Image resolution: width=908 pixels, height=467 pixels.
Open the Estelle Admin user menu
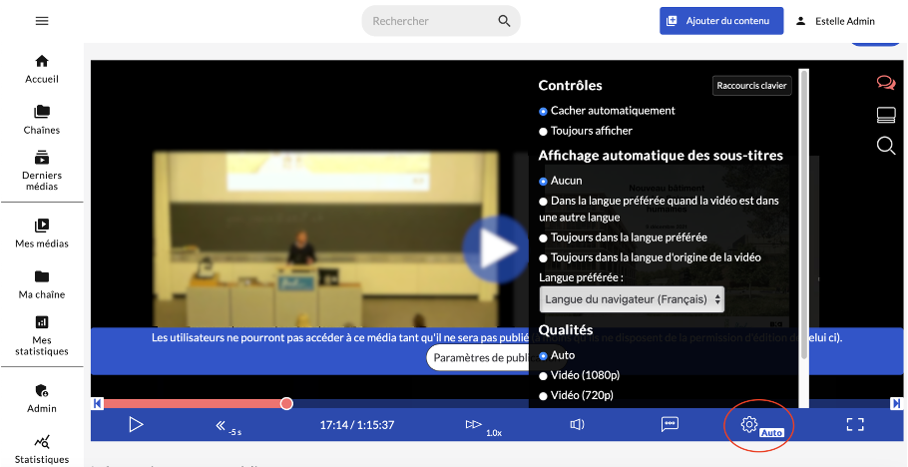(835, 21)
